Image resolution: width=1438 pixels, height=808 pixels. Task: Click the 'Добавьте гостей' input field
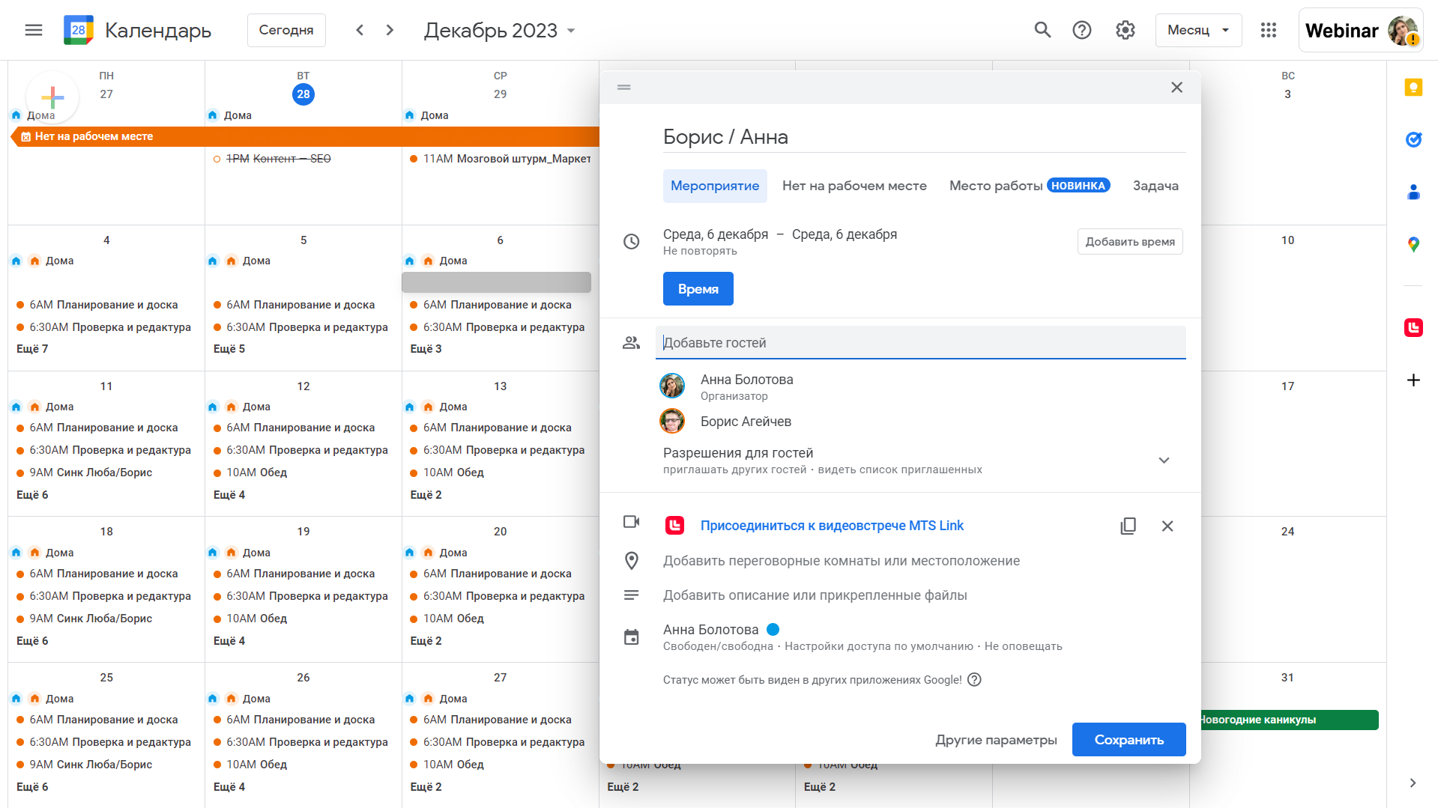(x=920, y=342)
